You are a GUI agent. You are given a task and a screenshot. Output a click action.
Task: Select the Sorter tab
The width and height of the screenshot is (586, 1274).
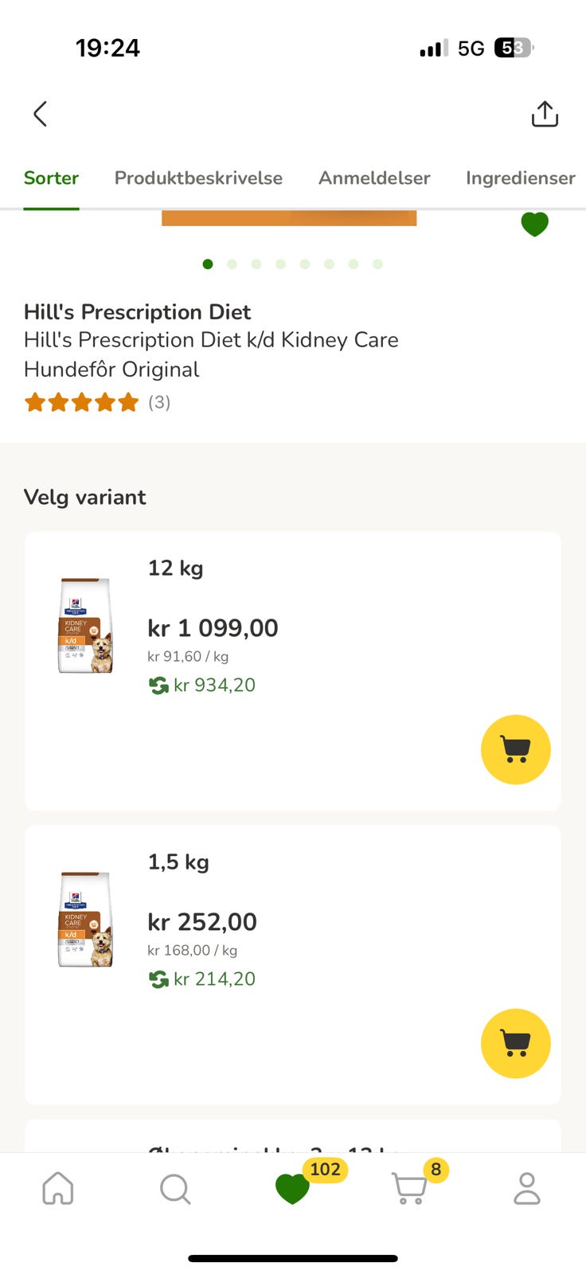click(51, 178)
